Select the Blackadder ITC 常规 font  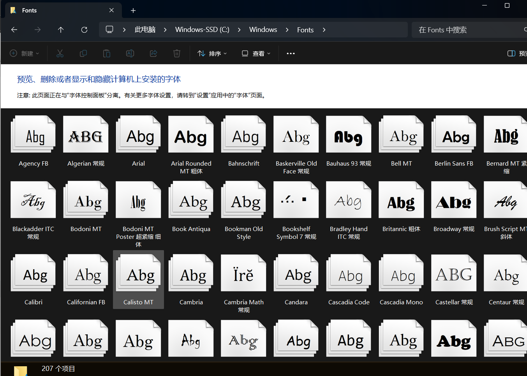[x=33, y=211]
